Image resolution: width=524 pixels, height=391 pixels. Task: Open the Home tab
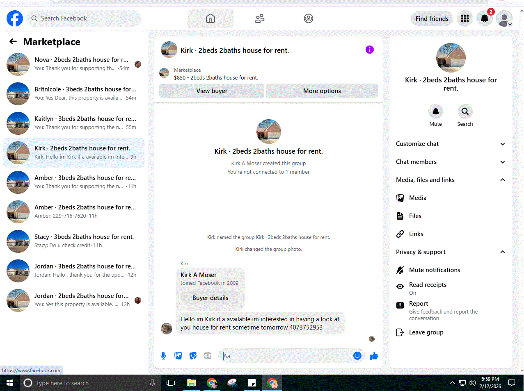pyautogui.click(x=211, y=18)
